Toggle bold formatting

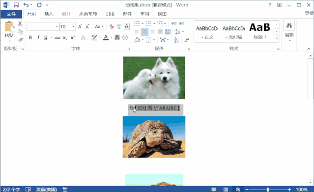[30, 37]
